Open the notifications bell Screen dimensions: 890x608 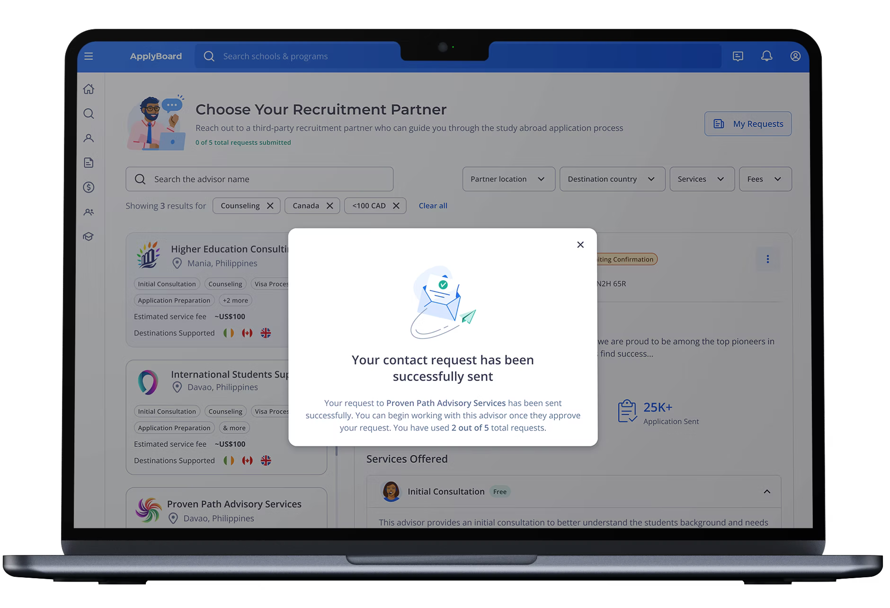point(766,56)
